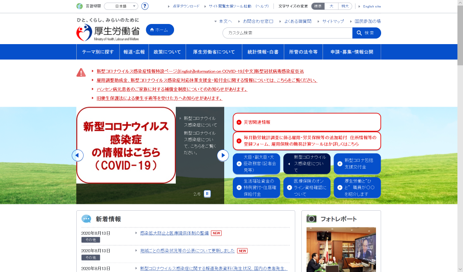Image resolution: width=463 pixels, height=272 pixels.
Task: Click the ホーム home button
Action: click(160, 30)
